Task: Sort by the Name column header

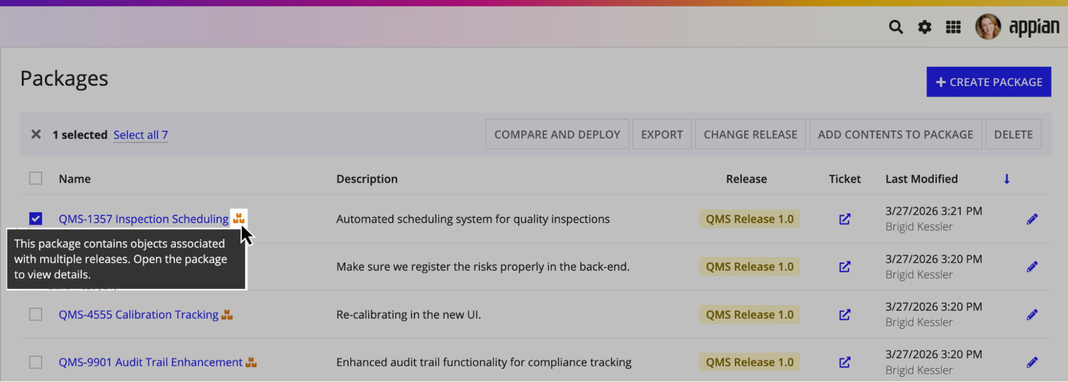Action: pyautogui.click(x=75, y=179)
